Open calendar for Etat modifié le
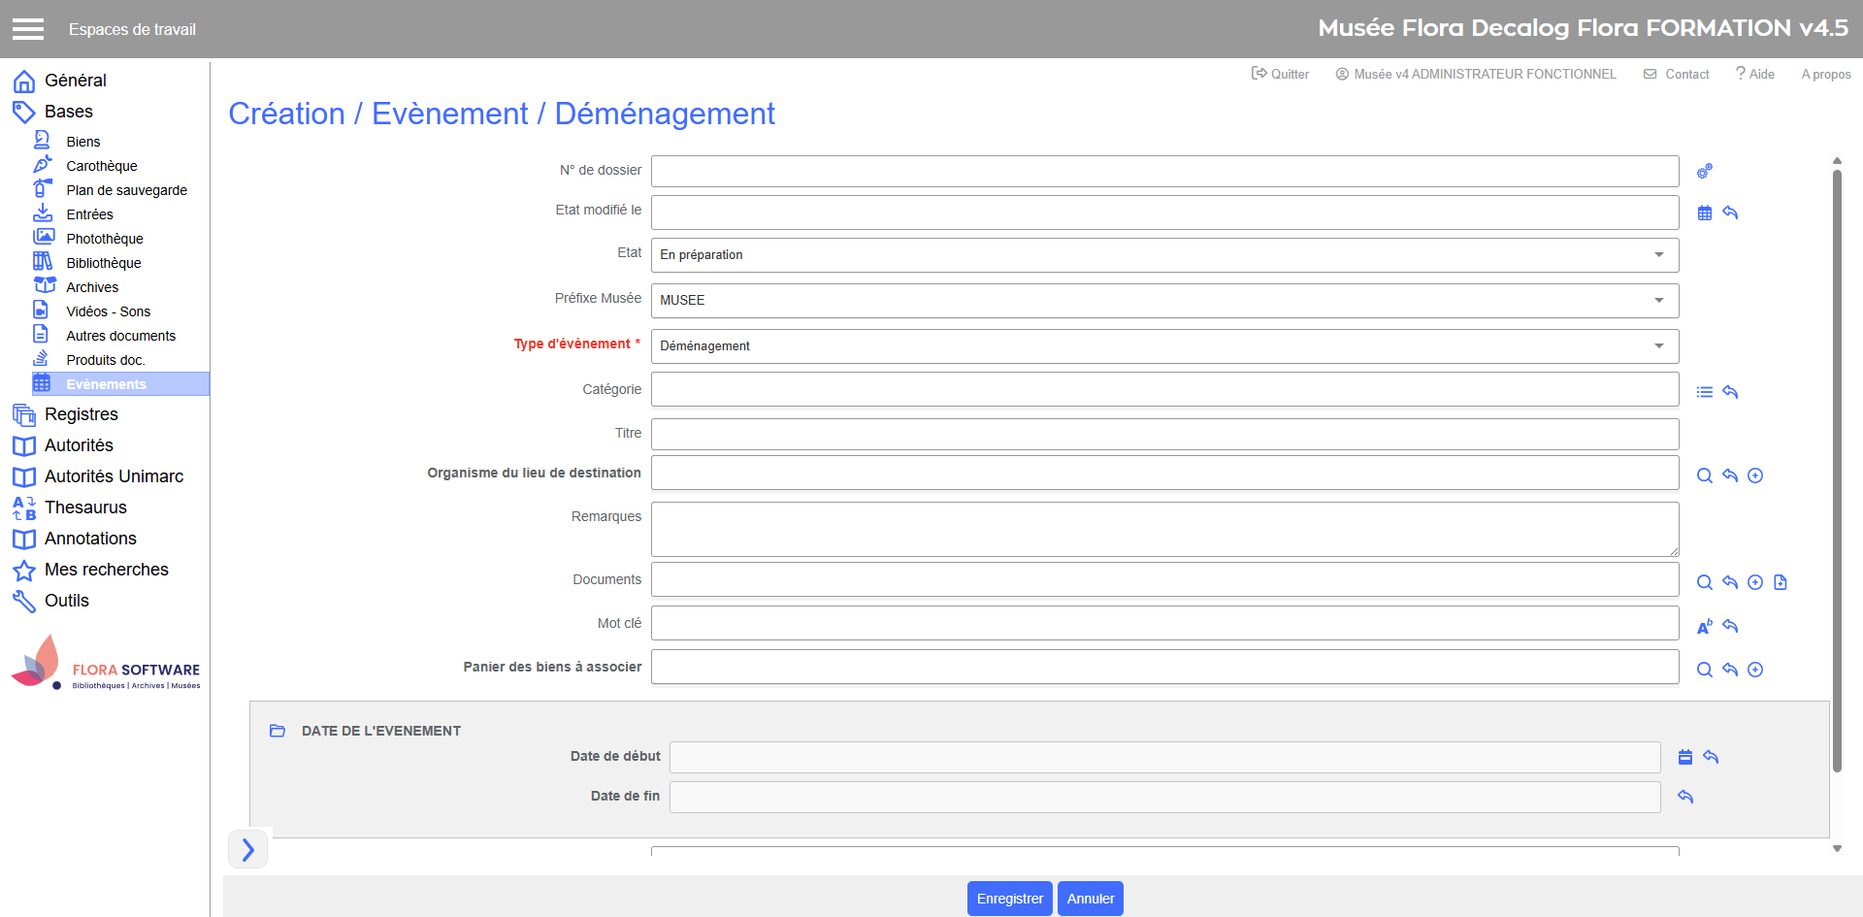This screenshot has height=917, width=1863. pos(1704,213)
